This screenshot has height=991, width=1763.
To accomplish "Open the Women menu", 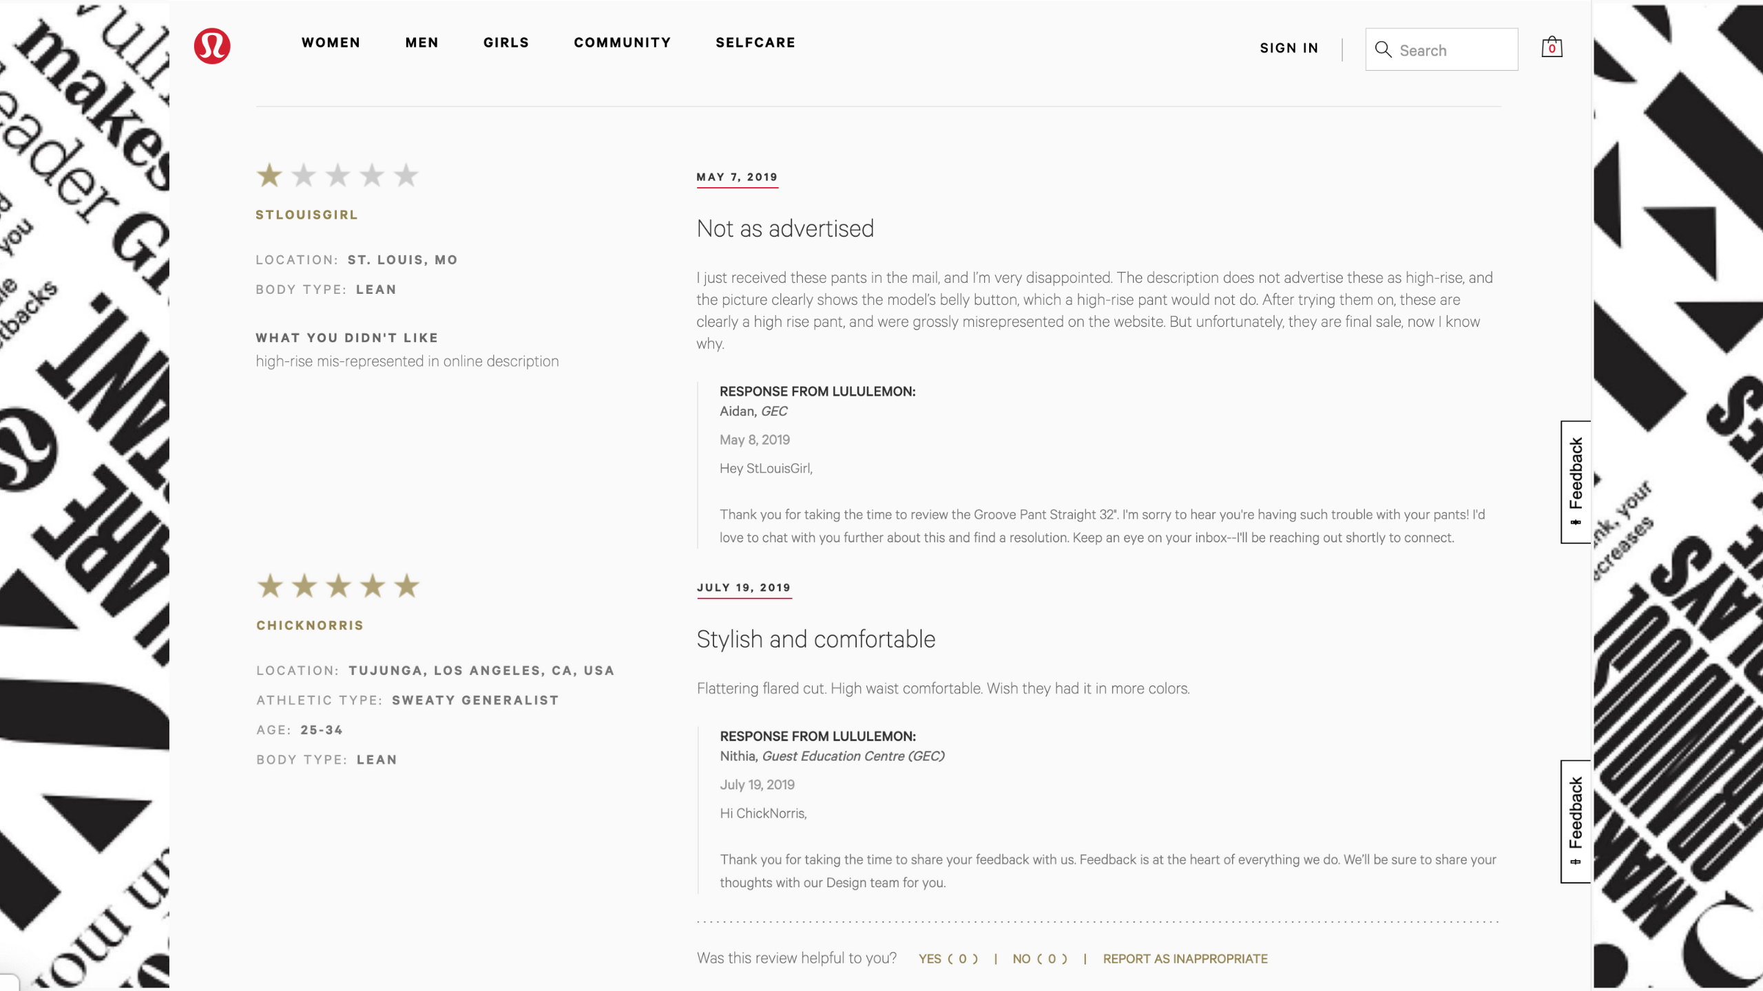I will click(331, 43).
